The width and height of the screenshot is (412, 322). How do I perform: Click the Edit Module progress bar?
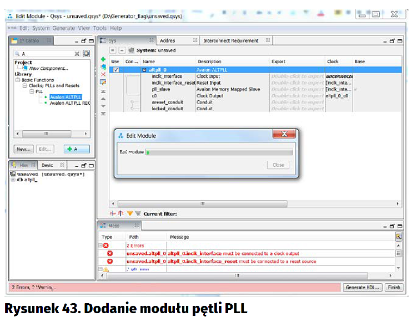(219, 152)
